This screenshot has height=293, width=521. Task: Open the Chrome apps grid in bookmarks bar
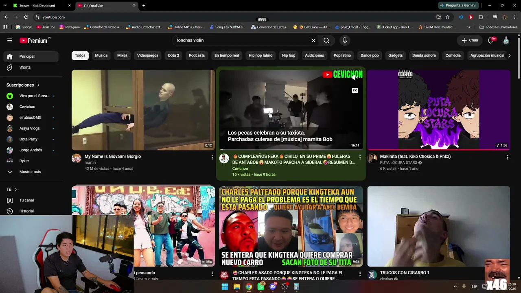(x=5, y=27)
